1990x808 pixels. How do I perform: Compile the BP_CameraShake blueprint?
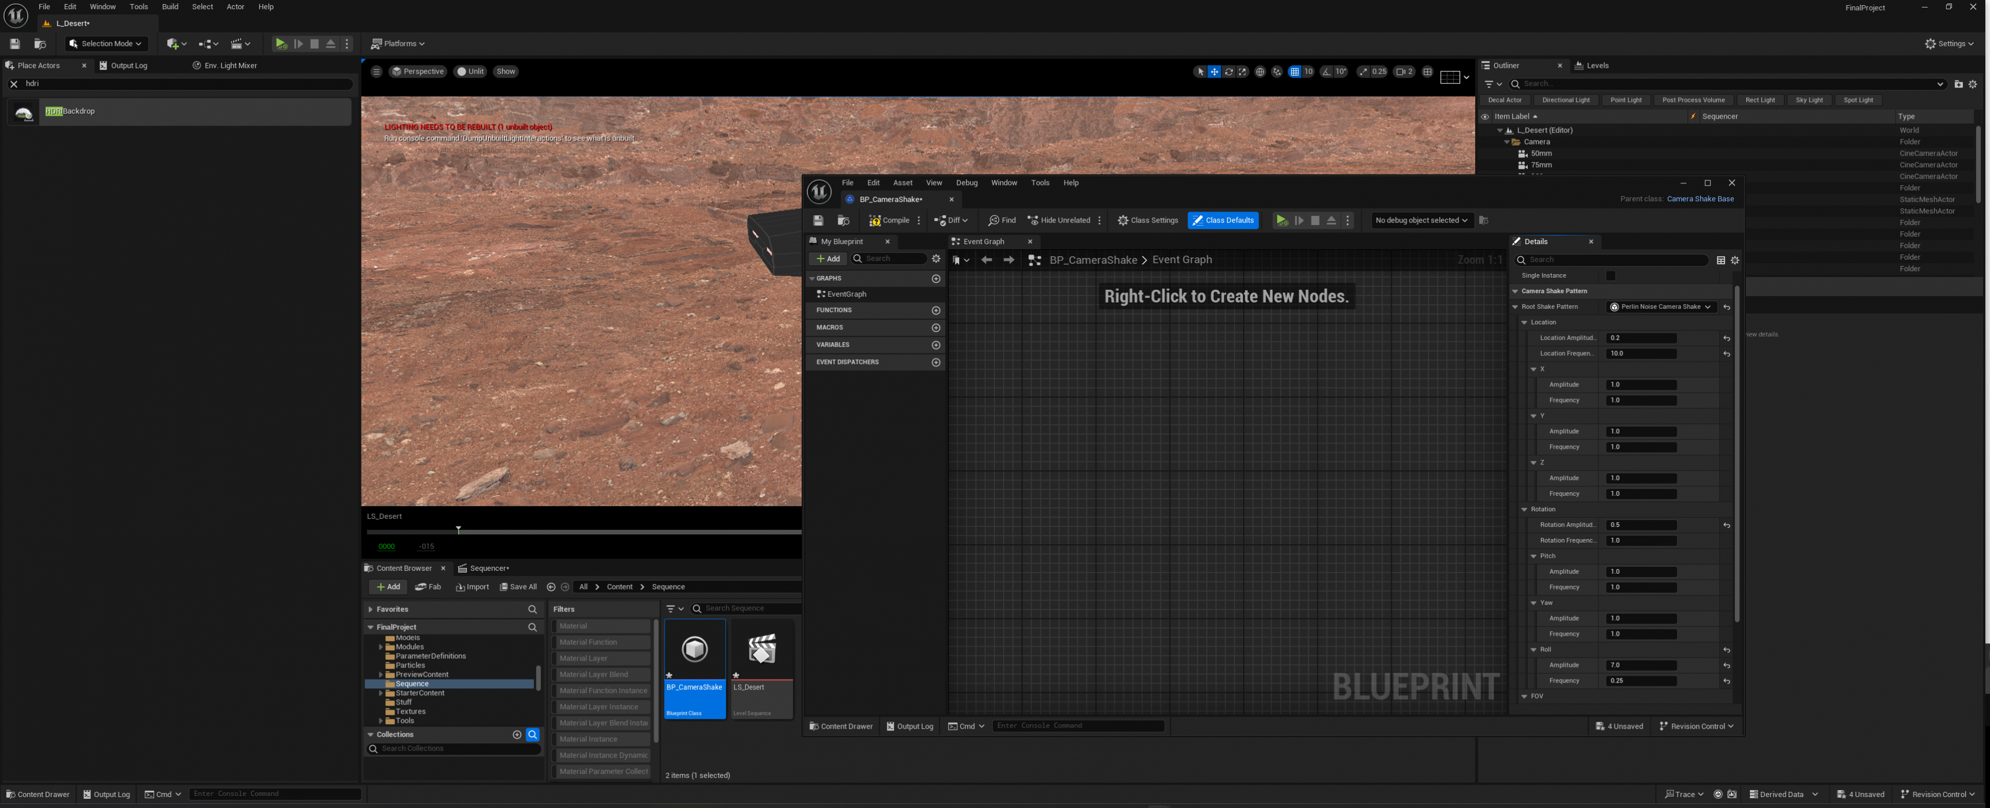889,221
